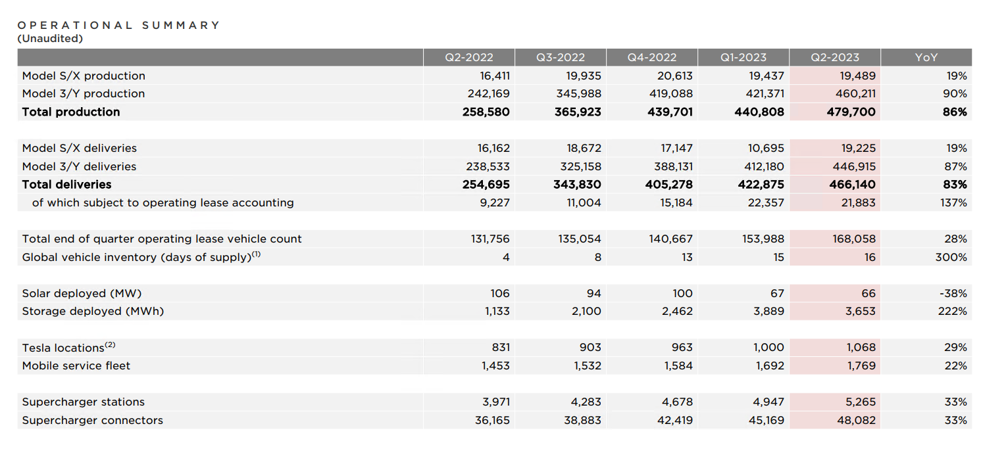The image size is (1008, 470).
Task: Click "of which subject to operating lease accounting"
Action: [x=163, y=202]
